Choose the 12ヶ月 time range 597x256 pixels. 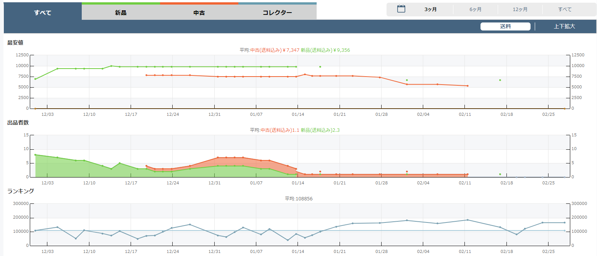520,10
